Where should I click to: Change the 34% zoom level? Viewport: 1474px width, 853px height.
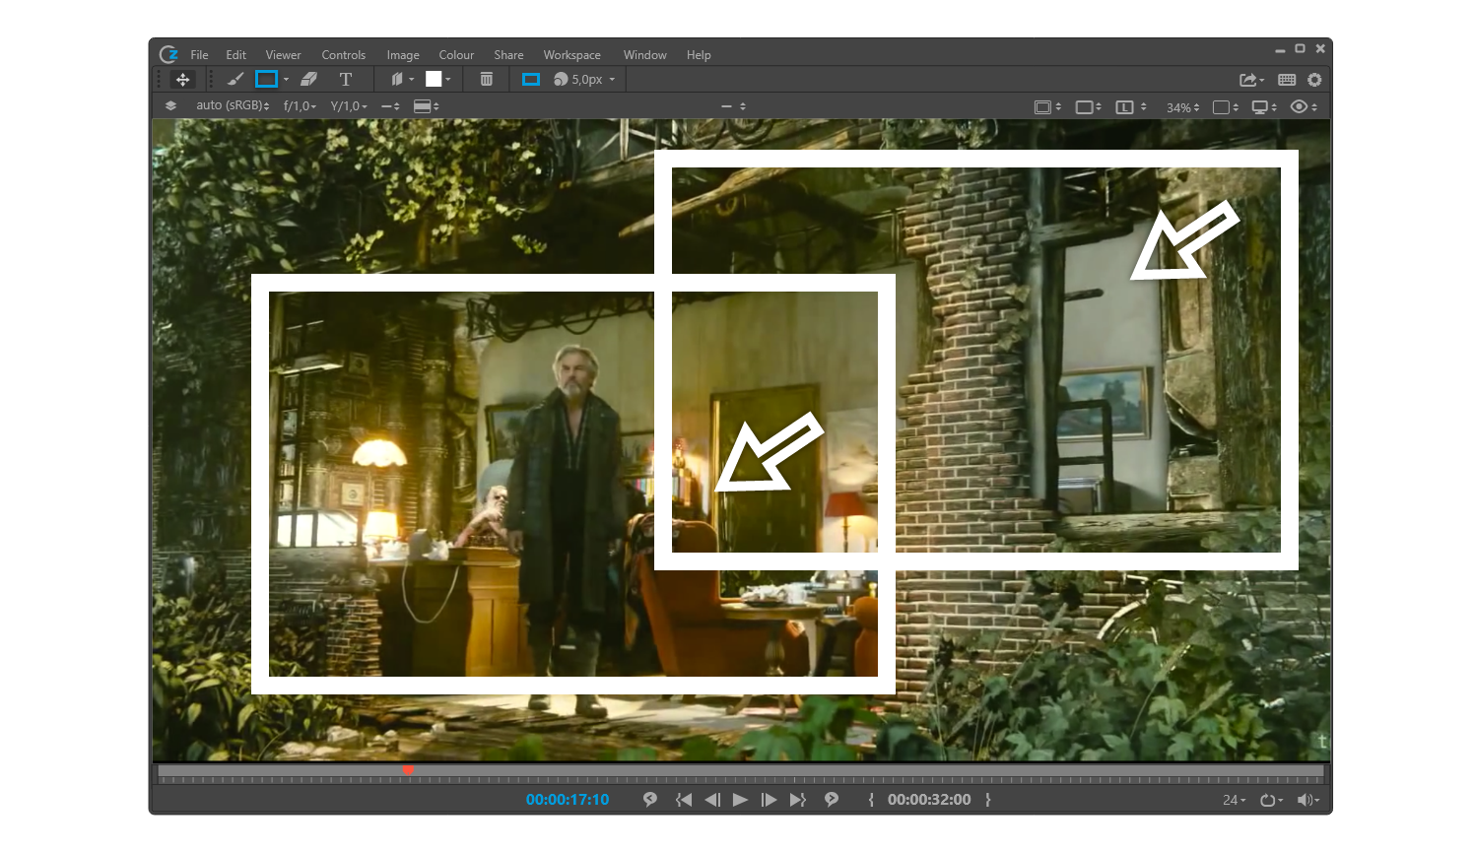(x=1183, y=107)
